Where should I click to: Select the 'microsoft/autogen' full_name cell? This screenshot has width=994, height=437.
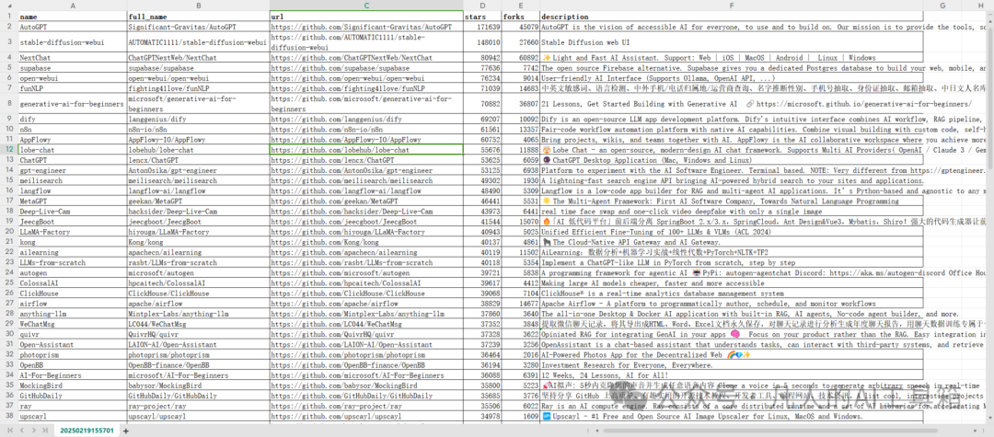pyautogui.click(x=198, y=273)
